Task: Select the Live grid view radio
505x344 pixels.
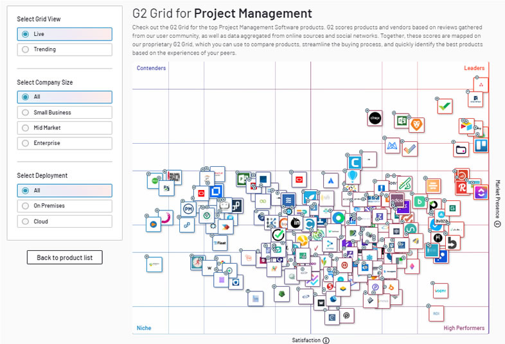Action: point(64,34)
